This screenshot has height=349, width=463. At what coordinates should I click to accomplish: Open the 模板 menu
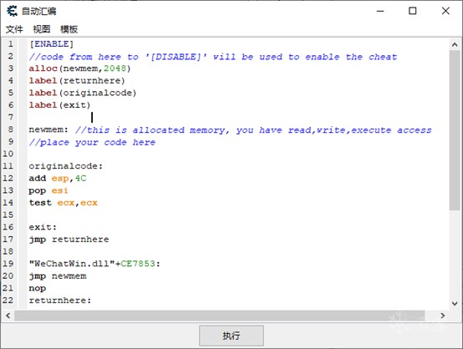(x=69, y=29)
